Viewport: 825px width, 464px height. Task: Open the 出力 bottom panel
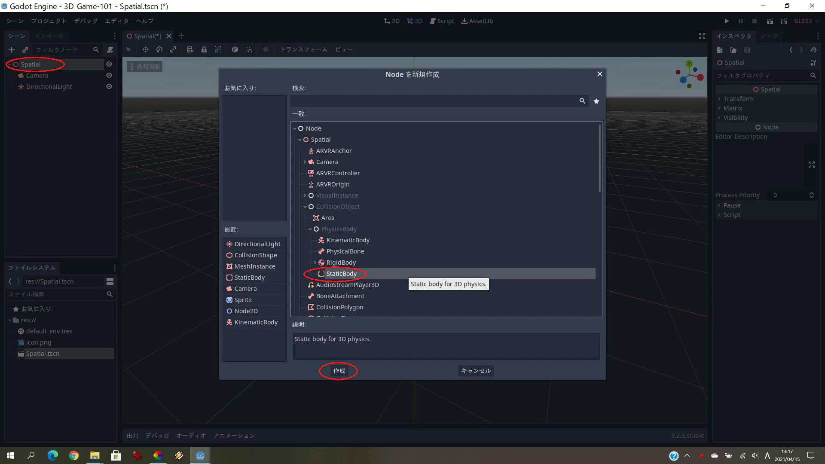132,436
